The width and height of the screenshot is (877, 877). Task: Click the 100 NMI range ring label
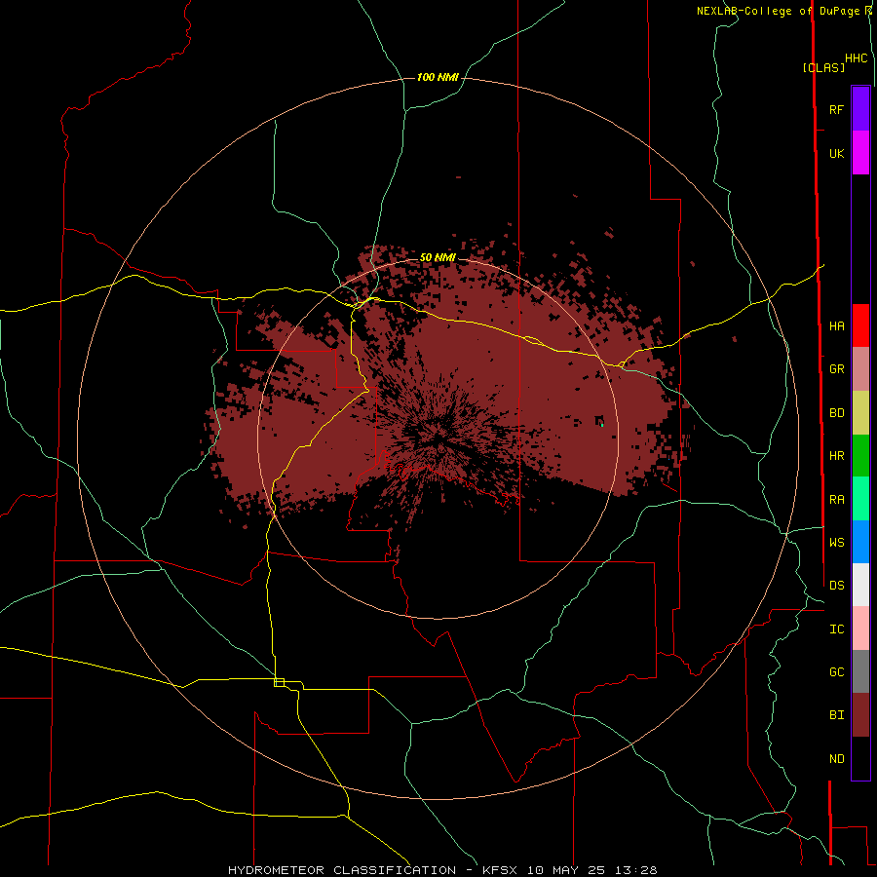click(438, 77)
